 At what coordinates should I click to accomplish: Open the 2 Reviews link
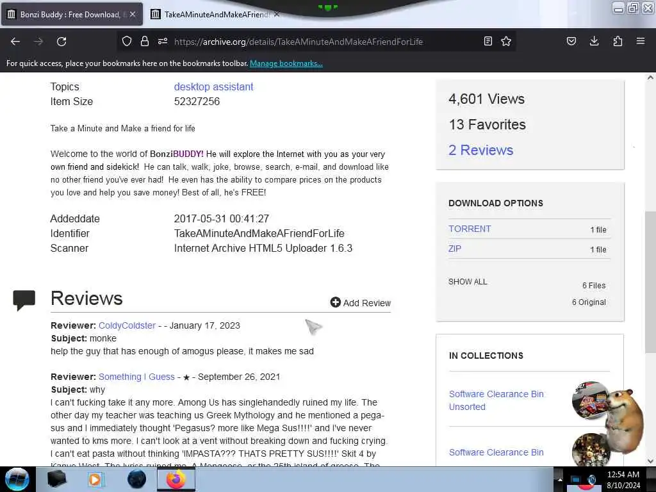(480, 150)
